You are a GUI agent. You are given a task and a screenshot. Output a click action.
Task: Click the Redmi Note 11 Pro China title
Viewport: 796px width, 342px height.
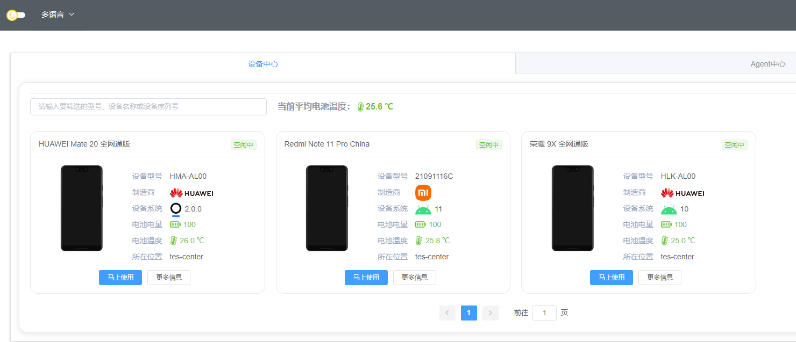(327, 144)
